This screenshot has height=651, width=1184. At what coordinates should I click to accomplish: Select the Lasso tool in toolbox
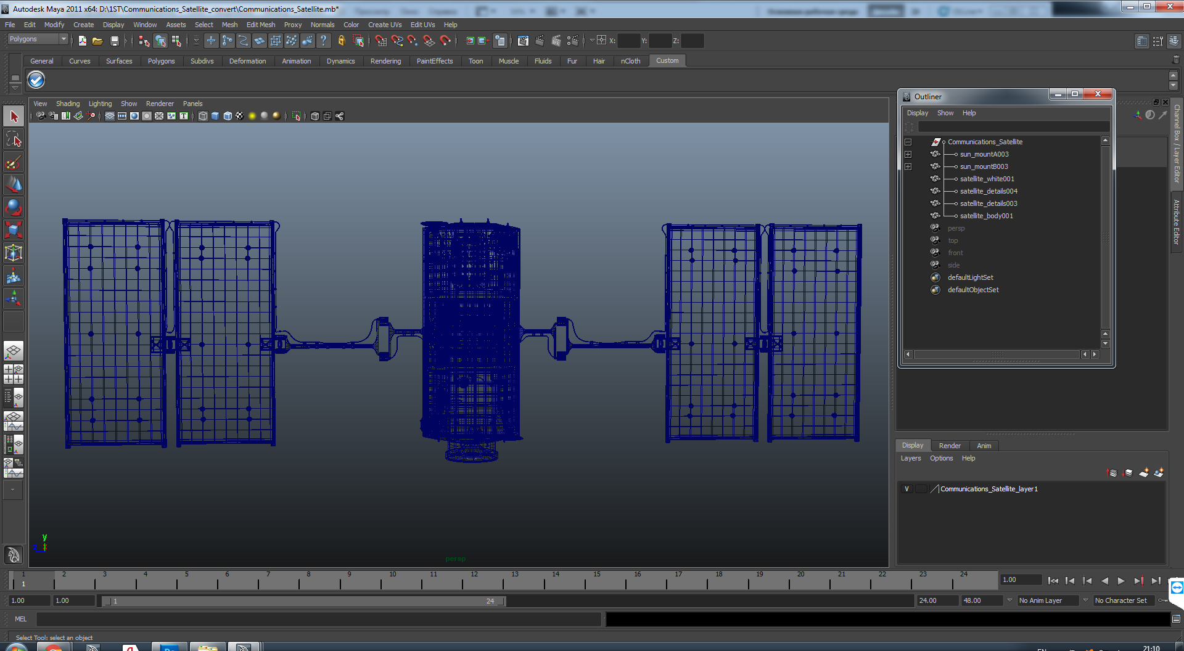14,139
